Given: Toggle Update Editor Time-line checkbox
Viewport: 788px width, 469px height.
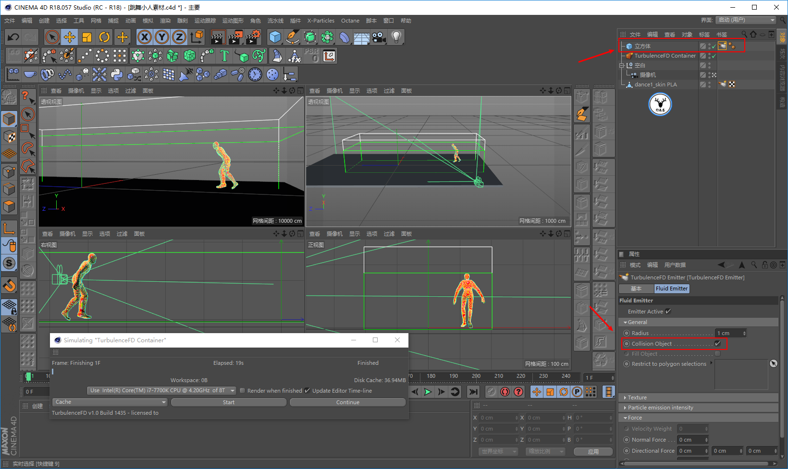Looking at the screenshot, I should coord(308,391).
